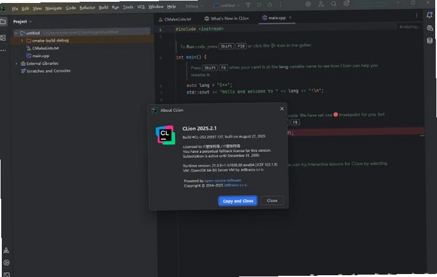Image resolution: width=437 pixels, height=277 pixels.
Task: Open editor tabs options ellipsis
Action: click(x=417, y=15)
